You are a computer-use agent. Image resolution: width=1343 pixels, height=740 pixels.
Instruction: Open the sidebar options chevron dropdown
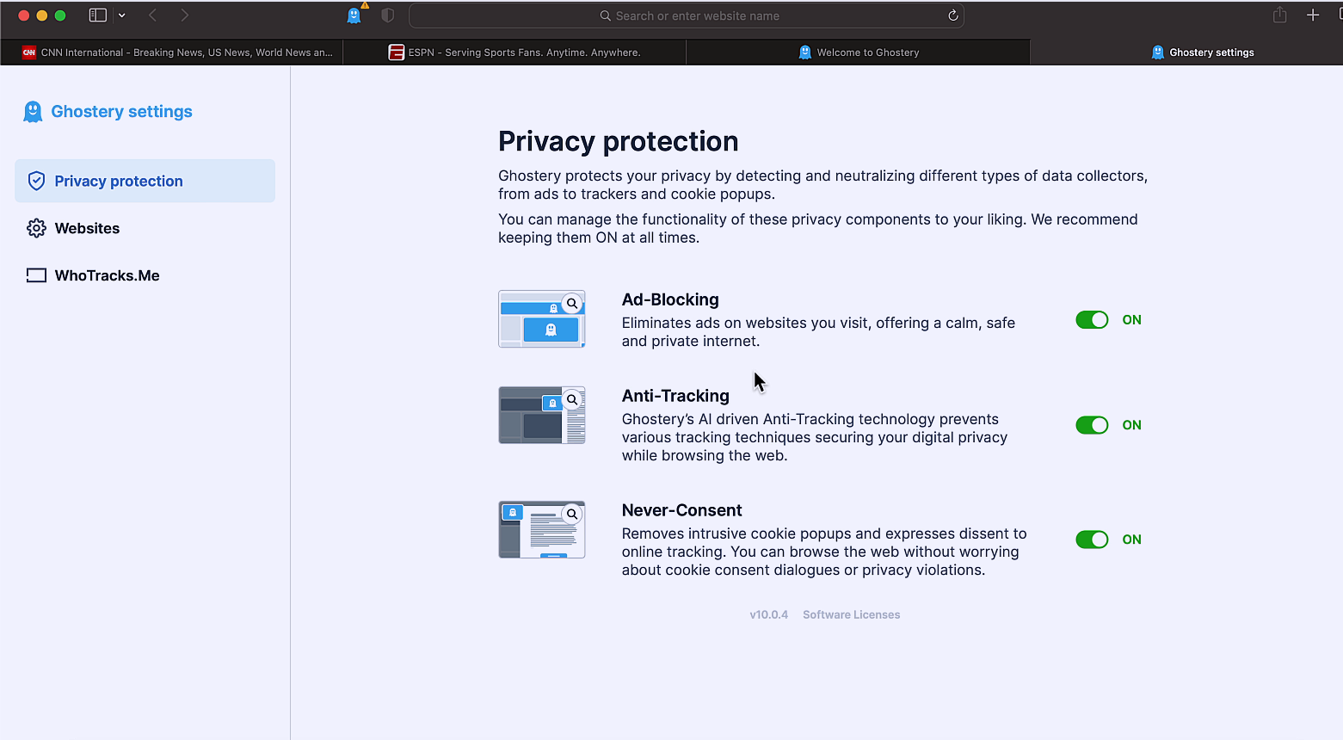pyautogui.click(x=121, y=15)
